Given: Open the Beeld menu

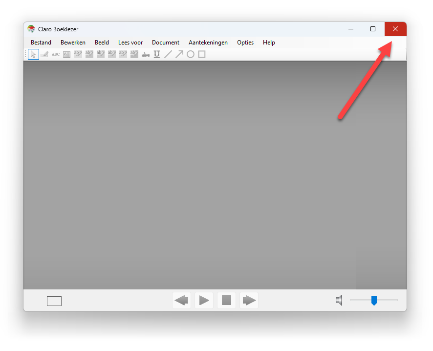Looking at the screenshot, I should tap(102, 43).
